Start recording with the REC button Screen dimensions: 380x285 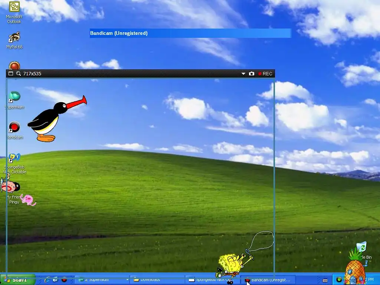coord(265,74)
